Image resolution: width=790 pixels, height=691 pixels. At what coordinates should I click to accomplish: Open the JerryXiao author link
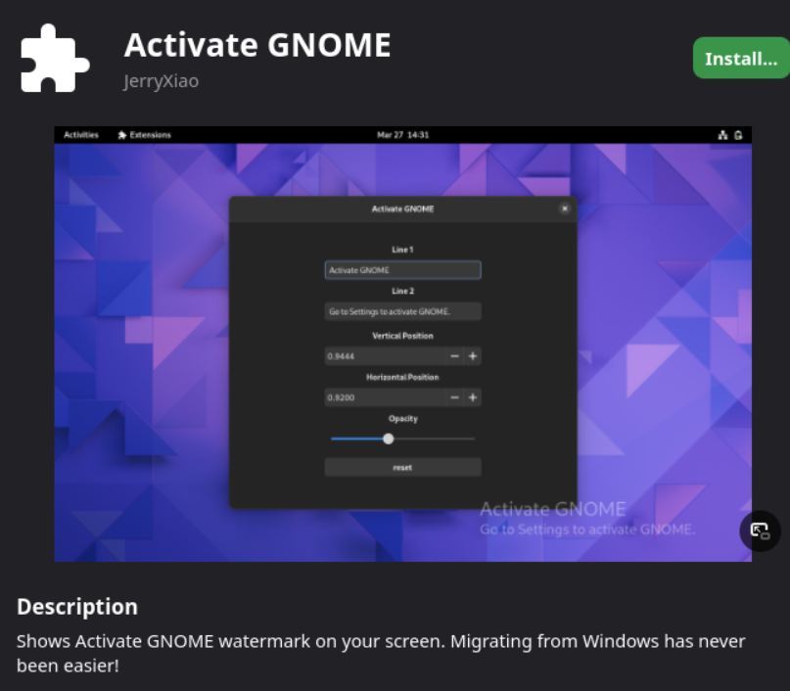click(162, 81)
